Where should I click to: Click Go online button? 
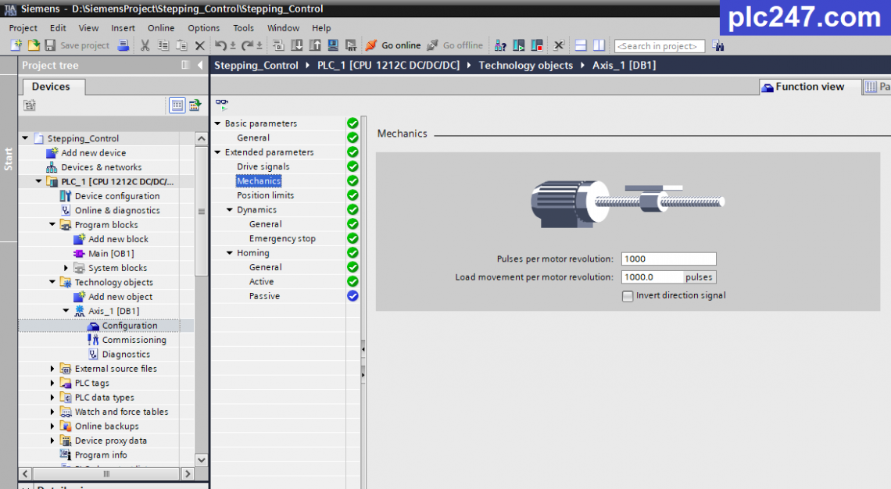click(393, 45)
